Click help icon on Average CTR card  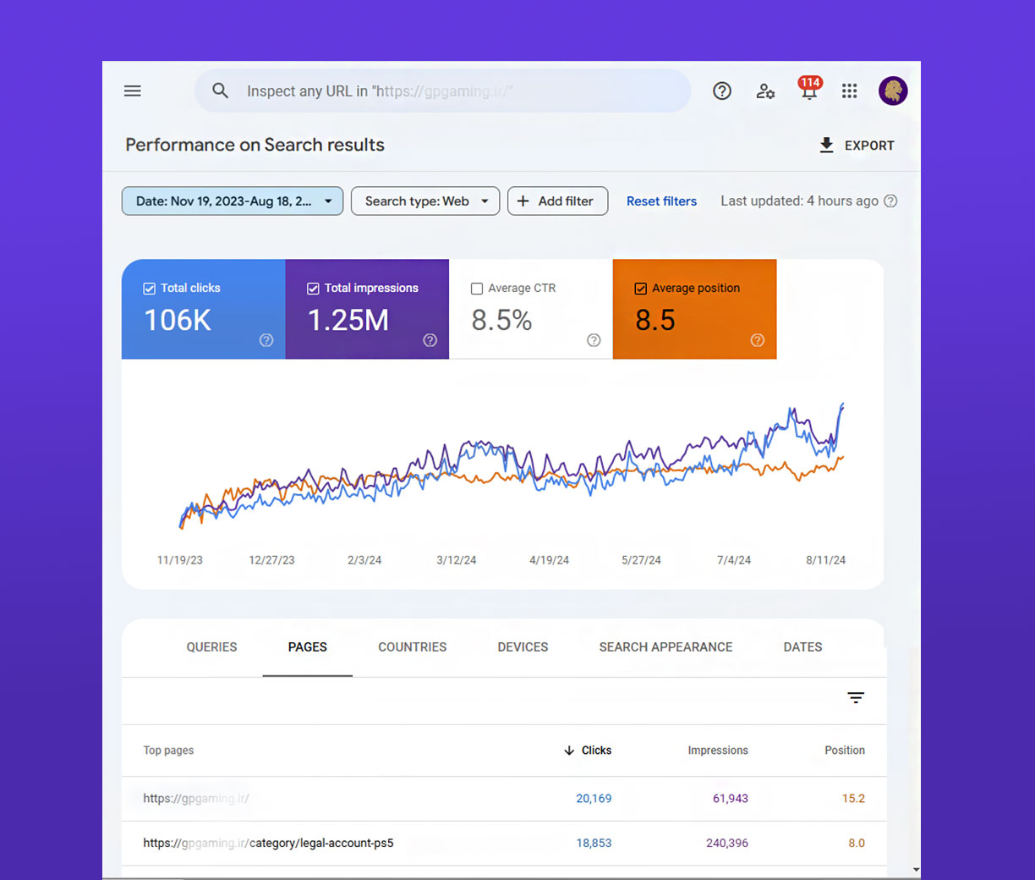coord(594,340)
